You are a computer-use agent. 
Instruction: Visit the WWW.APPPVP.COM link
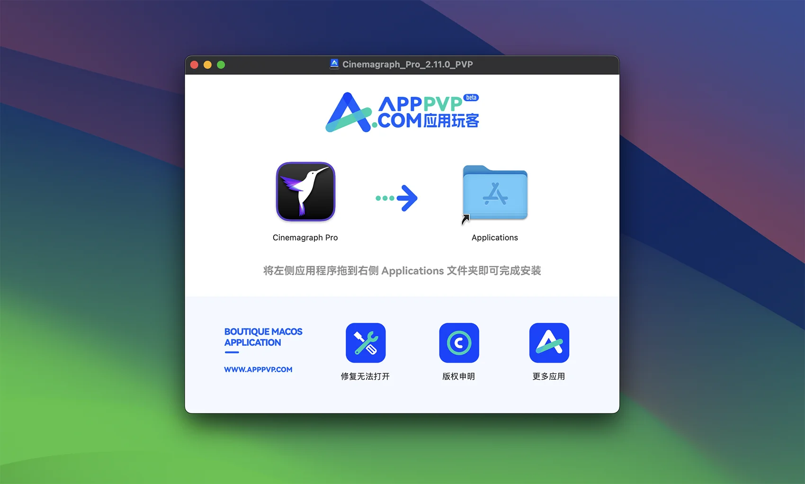tap(258, 369)
